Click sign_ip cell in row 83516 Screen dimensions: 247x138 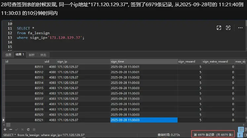[x=83, y=93]
